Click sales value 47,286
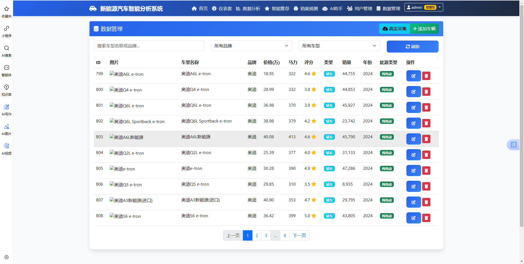Screen dimensions: 524x264 pos(349,168)
